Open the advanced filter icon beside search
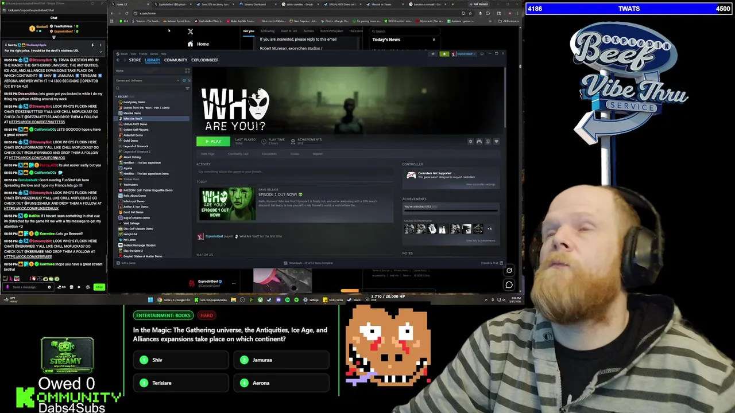735x413 pixels. pos(187,88)
